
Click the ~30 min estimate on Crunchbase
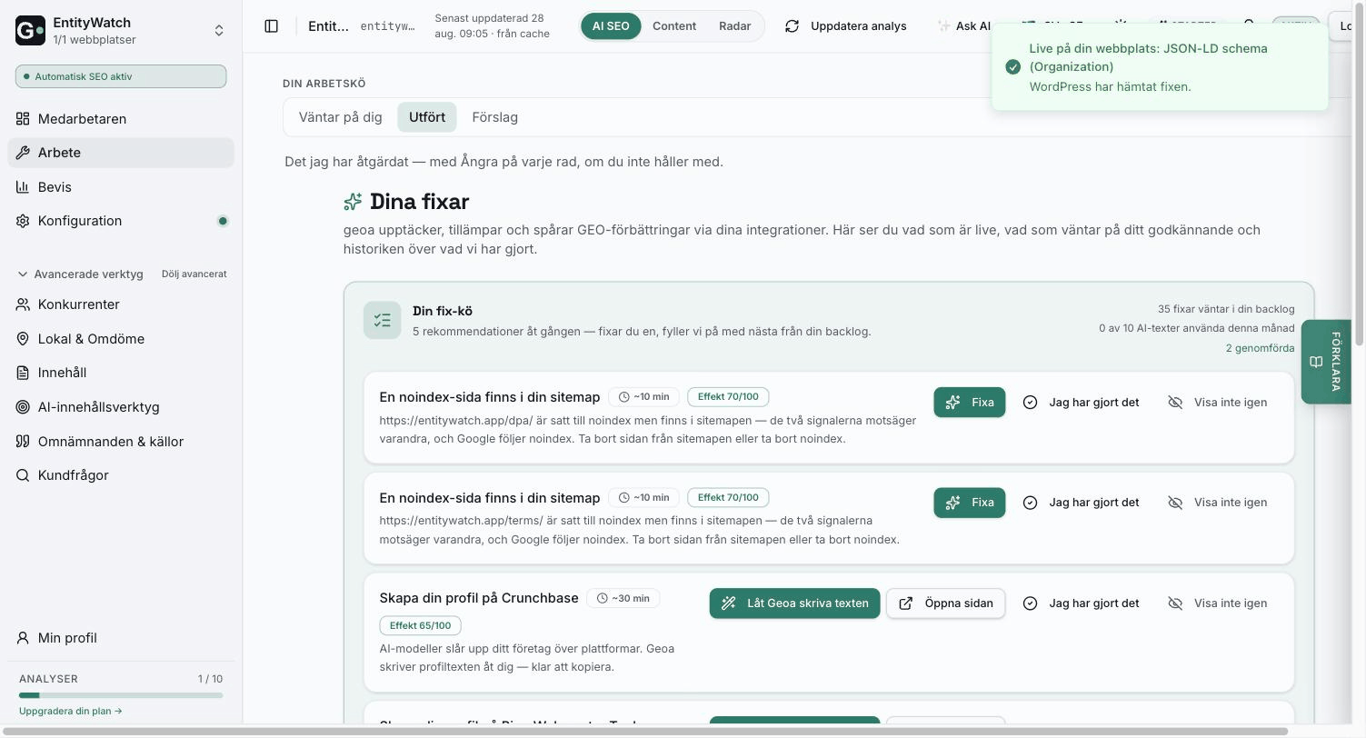pyautogui.click(x=623, y=599)
